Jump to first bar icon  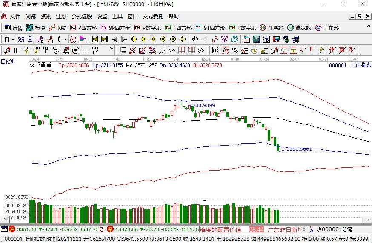pyautogui.click(x=94, y=39)
